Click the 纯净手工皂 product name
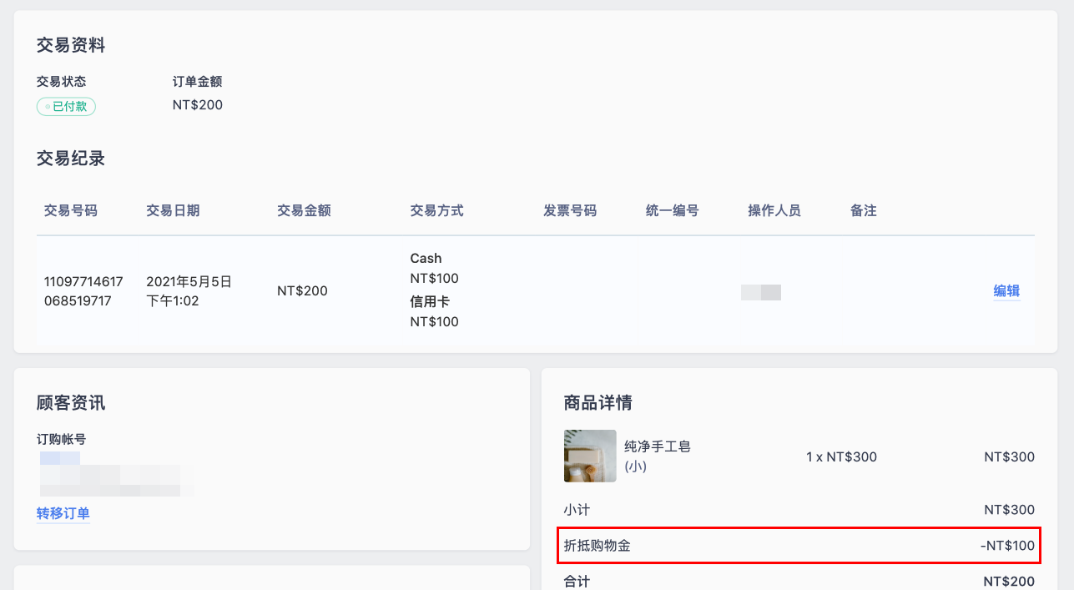 658,446
